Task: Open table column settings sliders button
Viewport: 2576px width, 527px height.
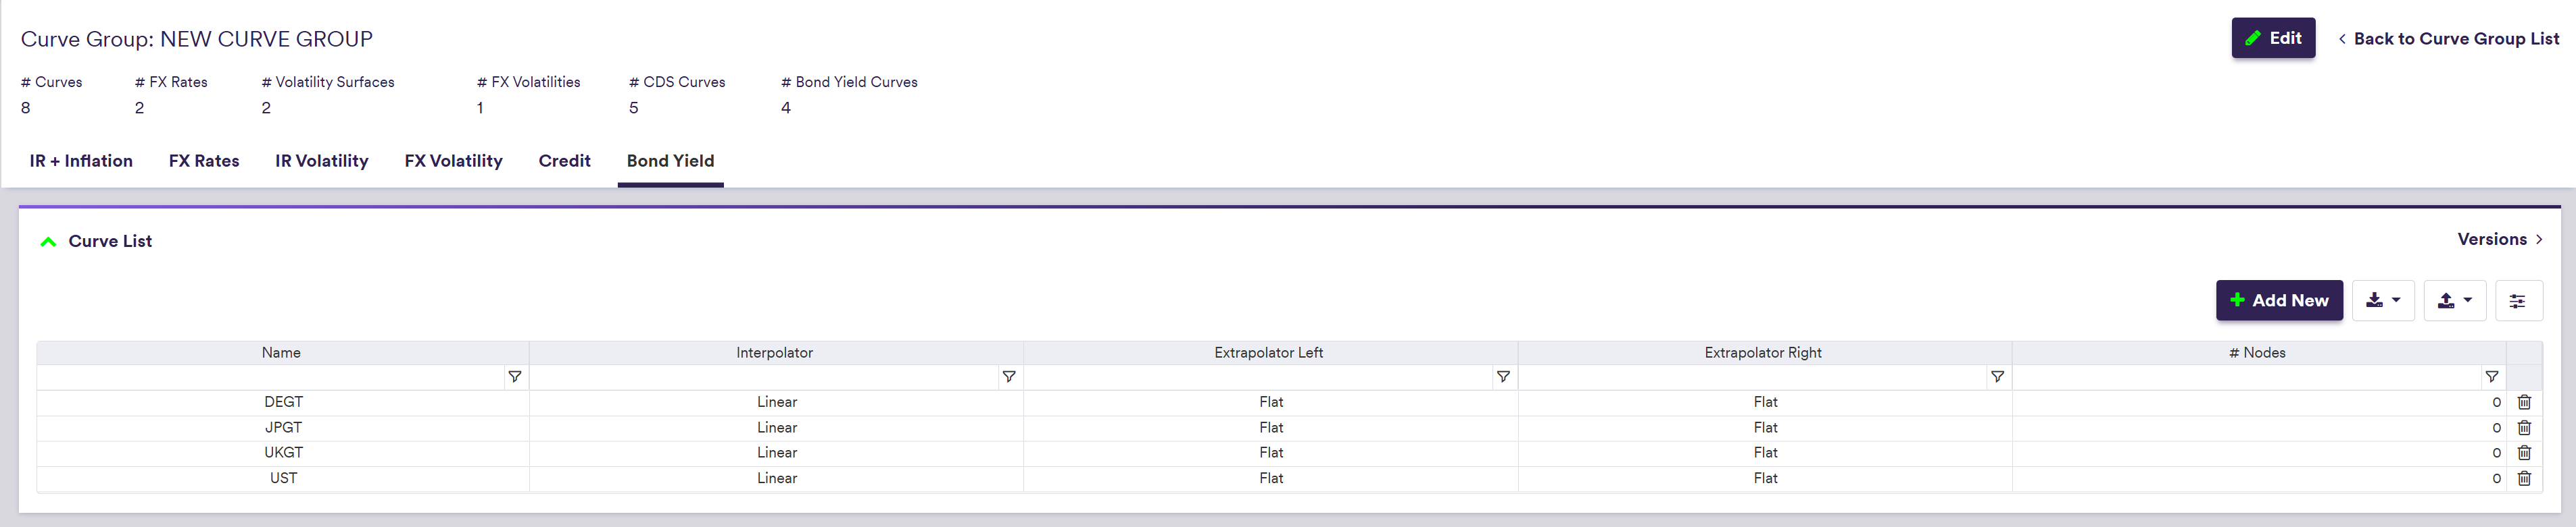Action: [x=2518, y=300]
